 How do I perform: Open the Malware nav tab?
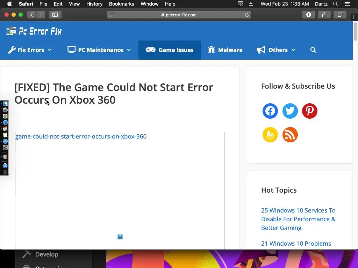(225, 50)
